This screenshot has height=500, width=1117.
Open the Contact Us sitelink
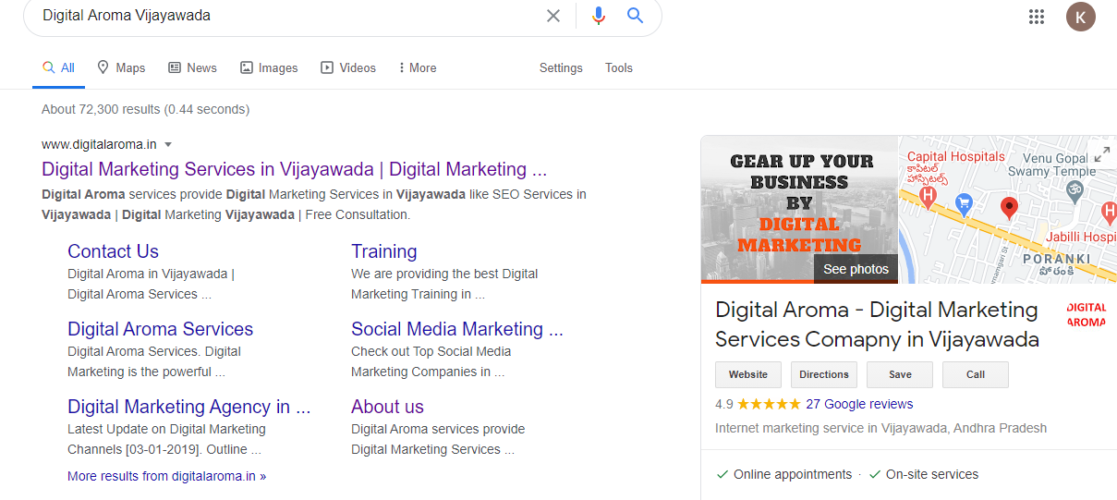tap(113, 251)
